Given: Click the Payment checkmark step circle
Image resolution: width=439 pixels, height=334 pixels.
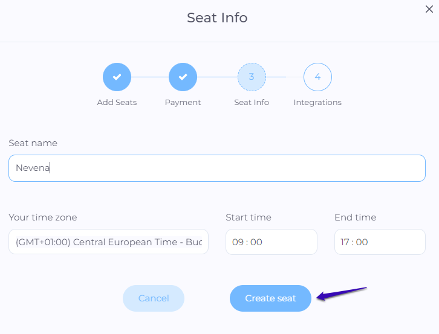Looking at the screenshot, I should [x=183, y=77].
